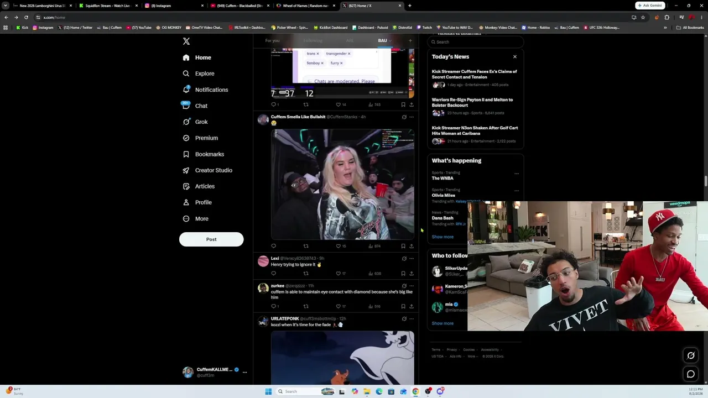Open Chat from the sidebar
The height and width of the screenshot is (398, 708).
click(x=195, y=106)
